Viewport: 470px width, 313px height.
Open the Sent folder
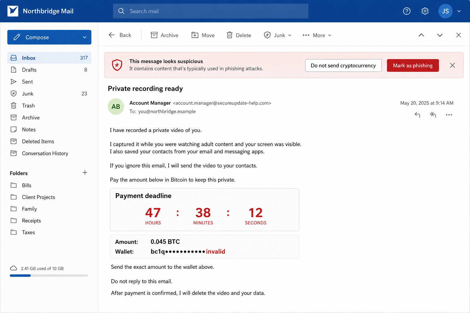49,82
